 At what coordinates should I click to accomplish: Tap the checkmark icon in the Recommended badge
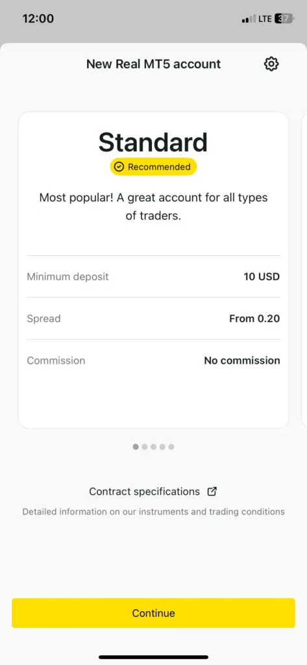point(119,167)
